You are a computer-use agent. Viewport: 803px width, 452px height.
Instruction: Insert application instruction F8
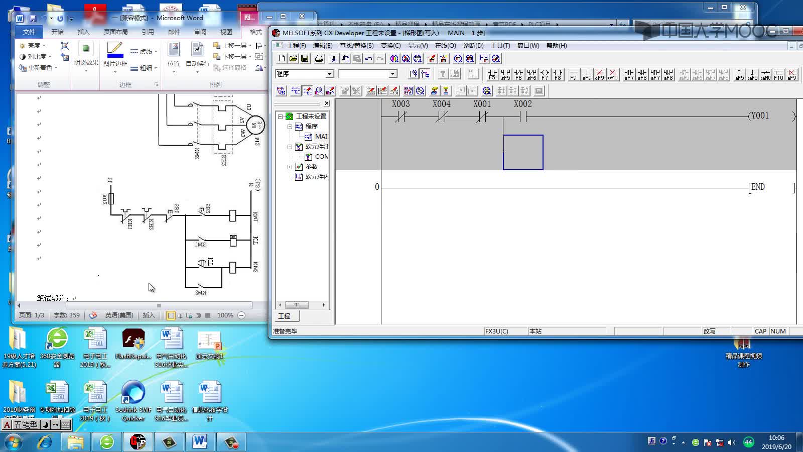click(x=558, y=74)
